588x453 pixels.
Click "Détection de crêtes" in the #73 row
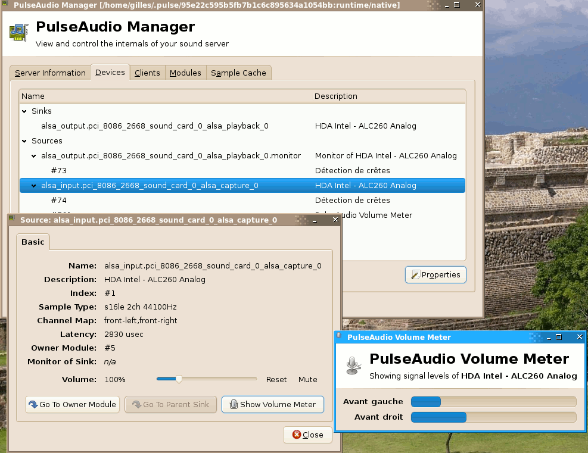(353, 171)
